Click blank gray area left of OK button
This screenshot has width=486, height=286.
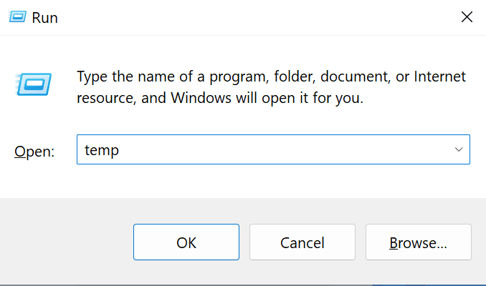(x=68, y=242)
